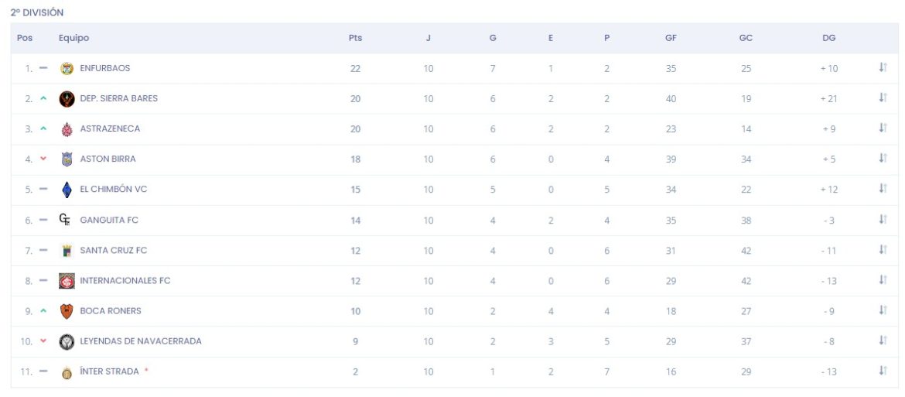Click the ASTRAZENECA team crest icon
Viewport: 905px width, 397px height.
click(x=67, y=129)
